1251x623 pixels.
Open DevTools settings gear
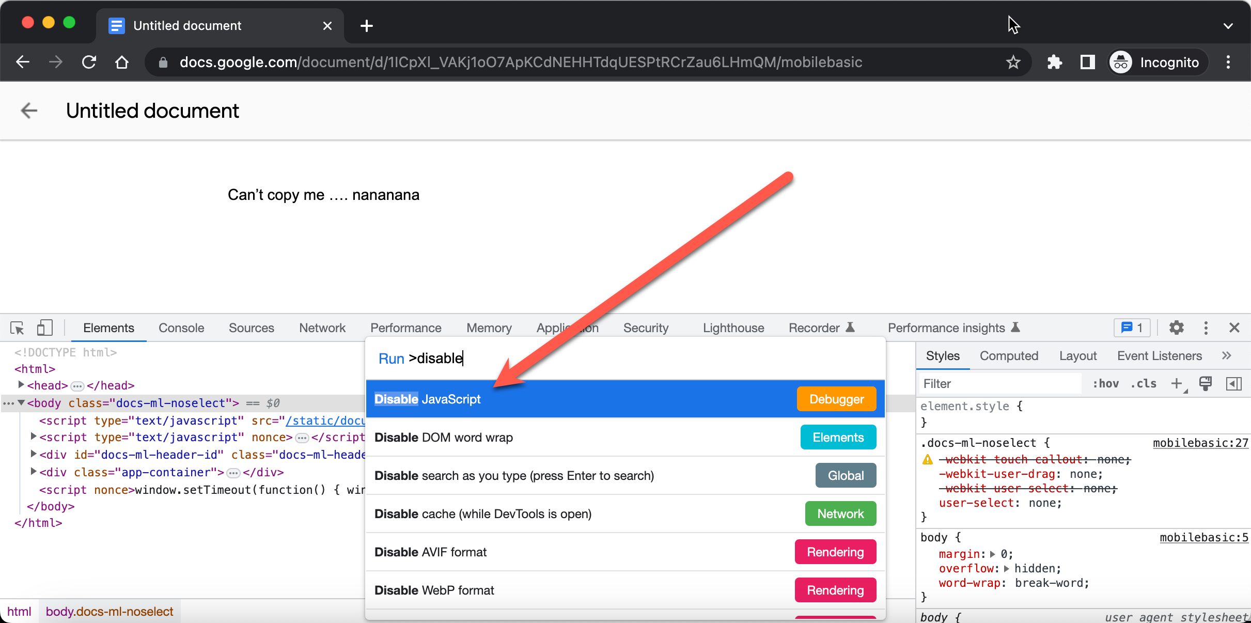pyautogui.click(x=1177, y=328)
